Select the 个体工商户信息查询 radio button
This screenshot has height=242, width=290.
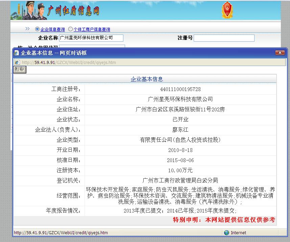coord(70,29)
